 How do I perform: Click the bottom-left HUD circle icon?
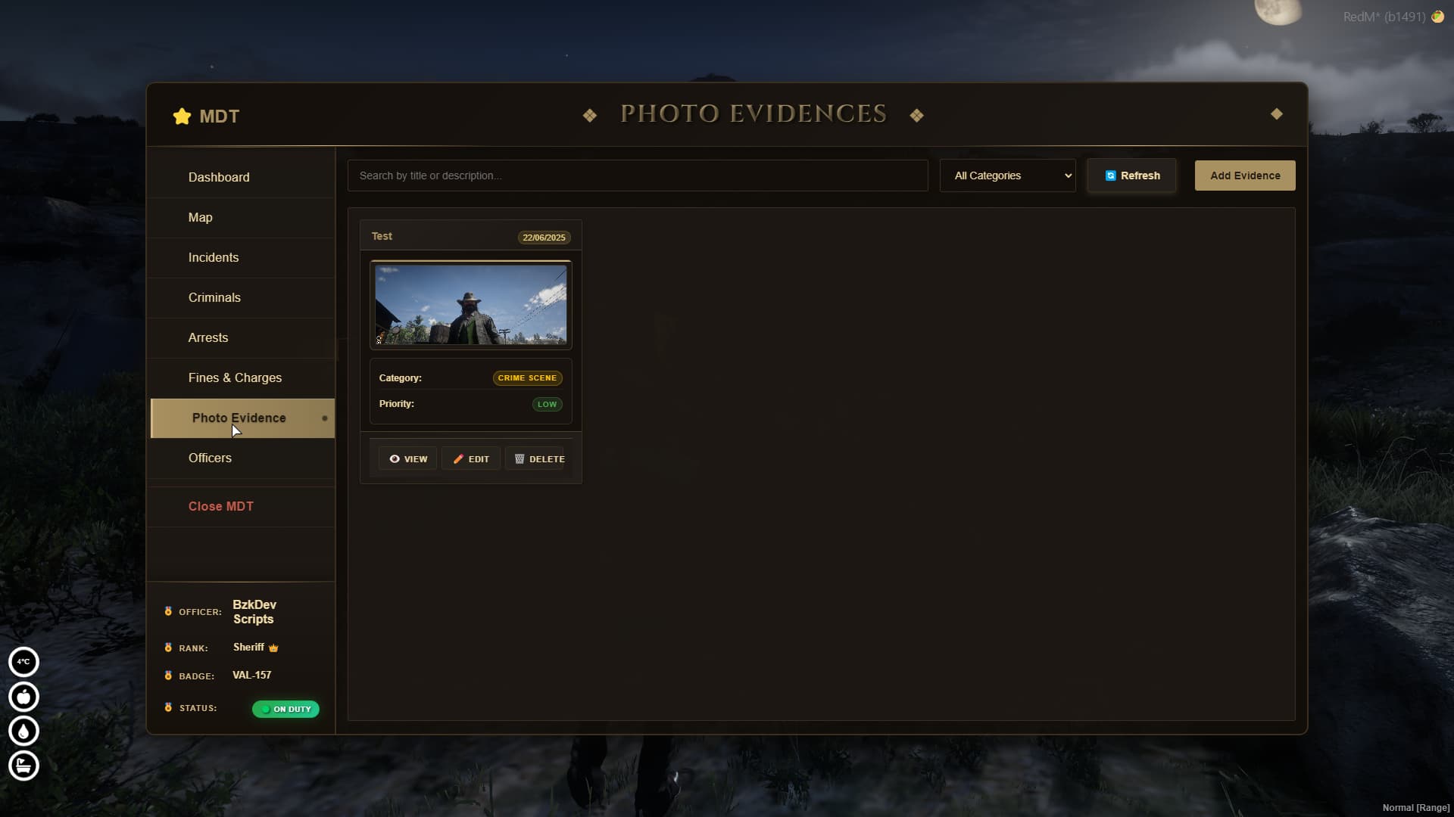[23, 766]
